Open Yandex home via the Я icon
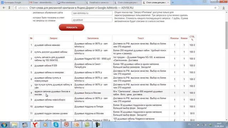Screen dimensions: 228x128 coord(9,8)
